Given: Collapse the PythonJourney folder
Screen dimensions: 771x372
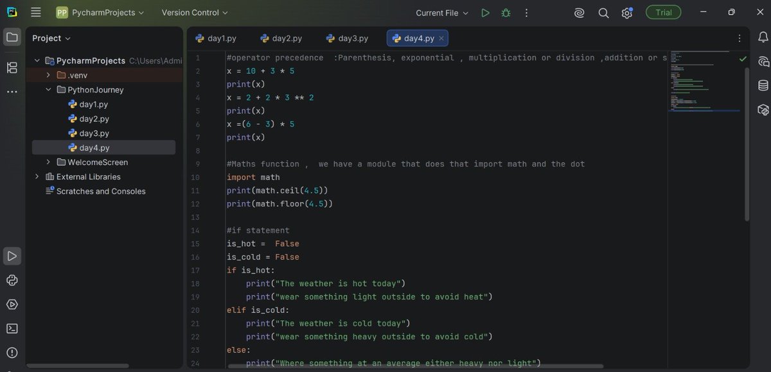Looking at the screenshot, I should [48, 90].
